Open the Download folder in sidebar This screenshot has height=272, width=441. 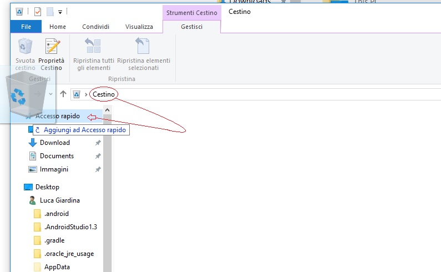click(54, 143)
